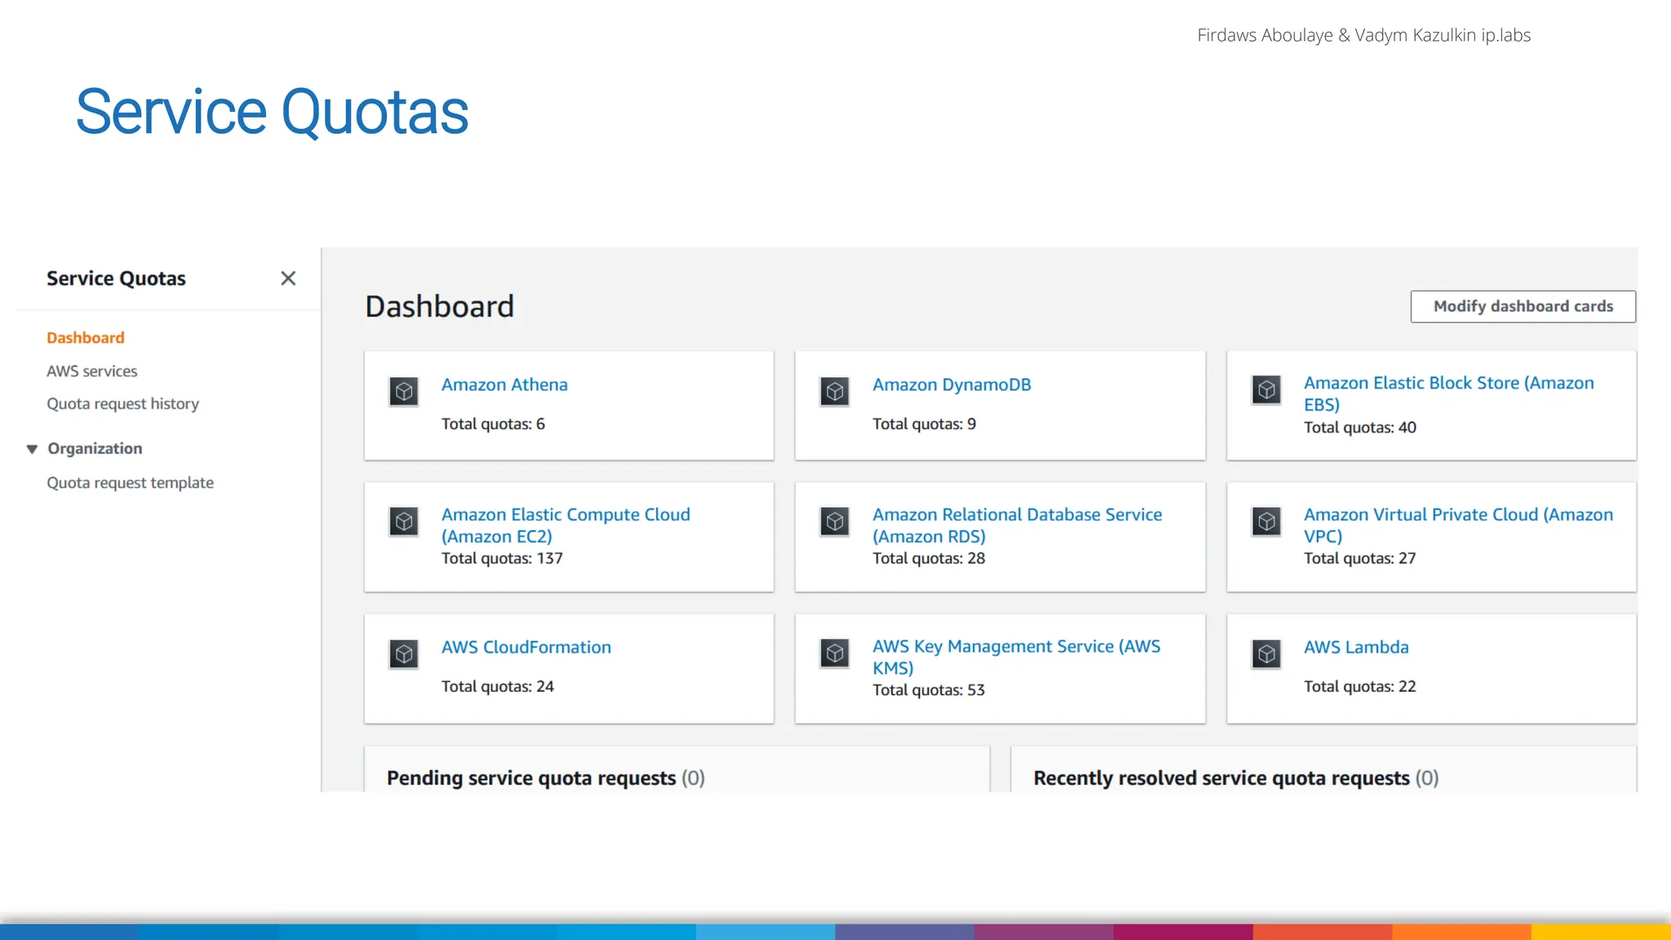
Task: Click the Amazon EC2 card cube icon
Action: [x=404, y=521]
